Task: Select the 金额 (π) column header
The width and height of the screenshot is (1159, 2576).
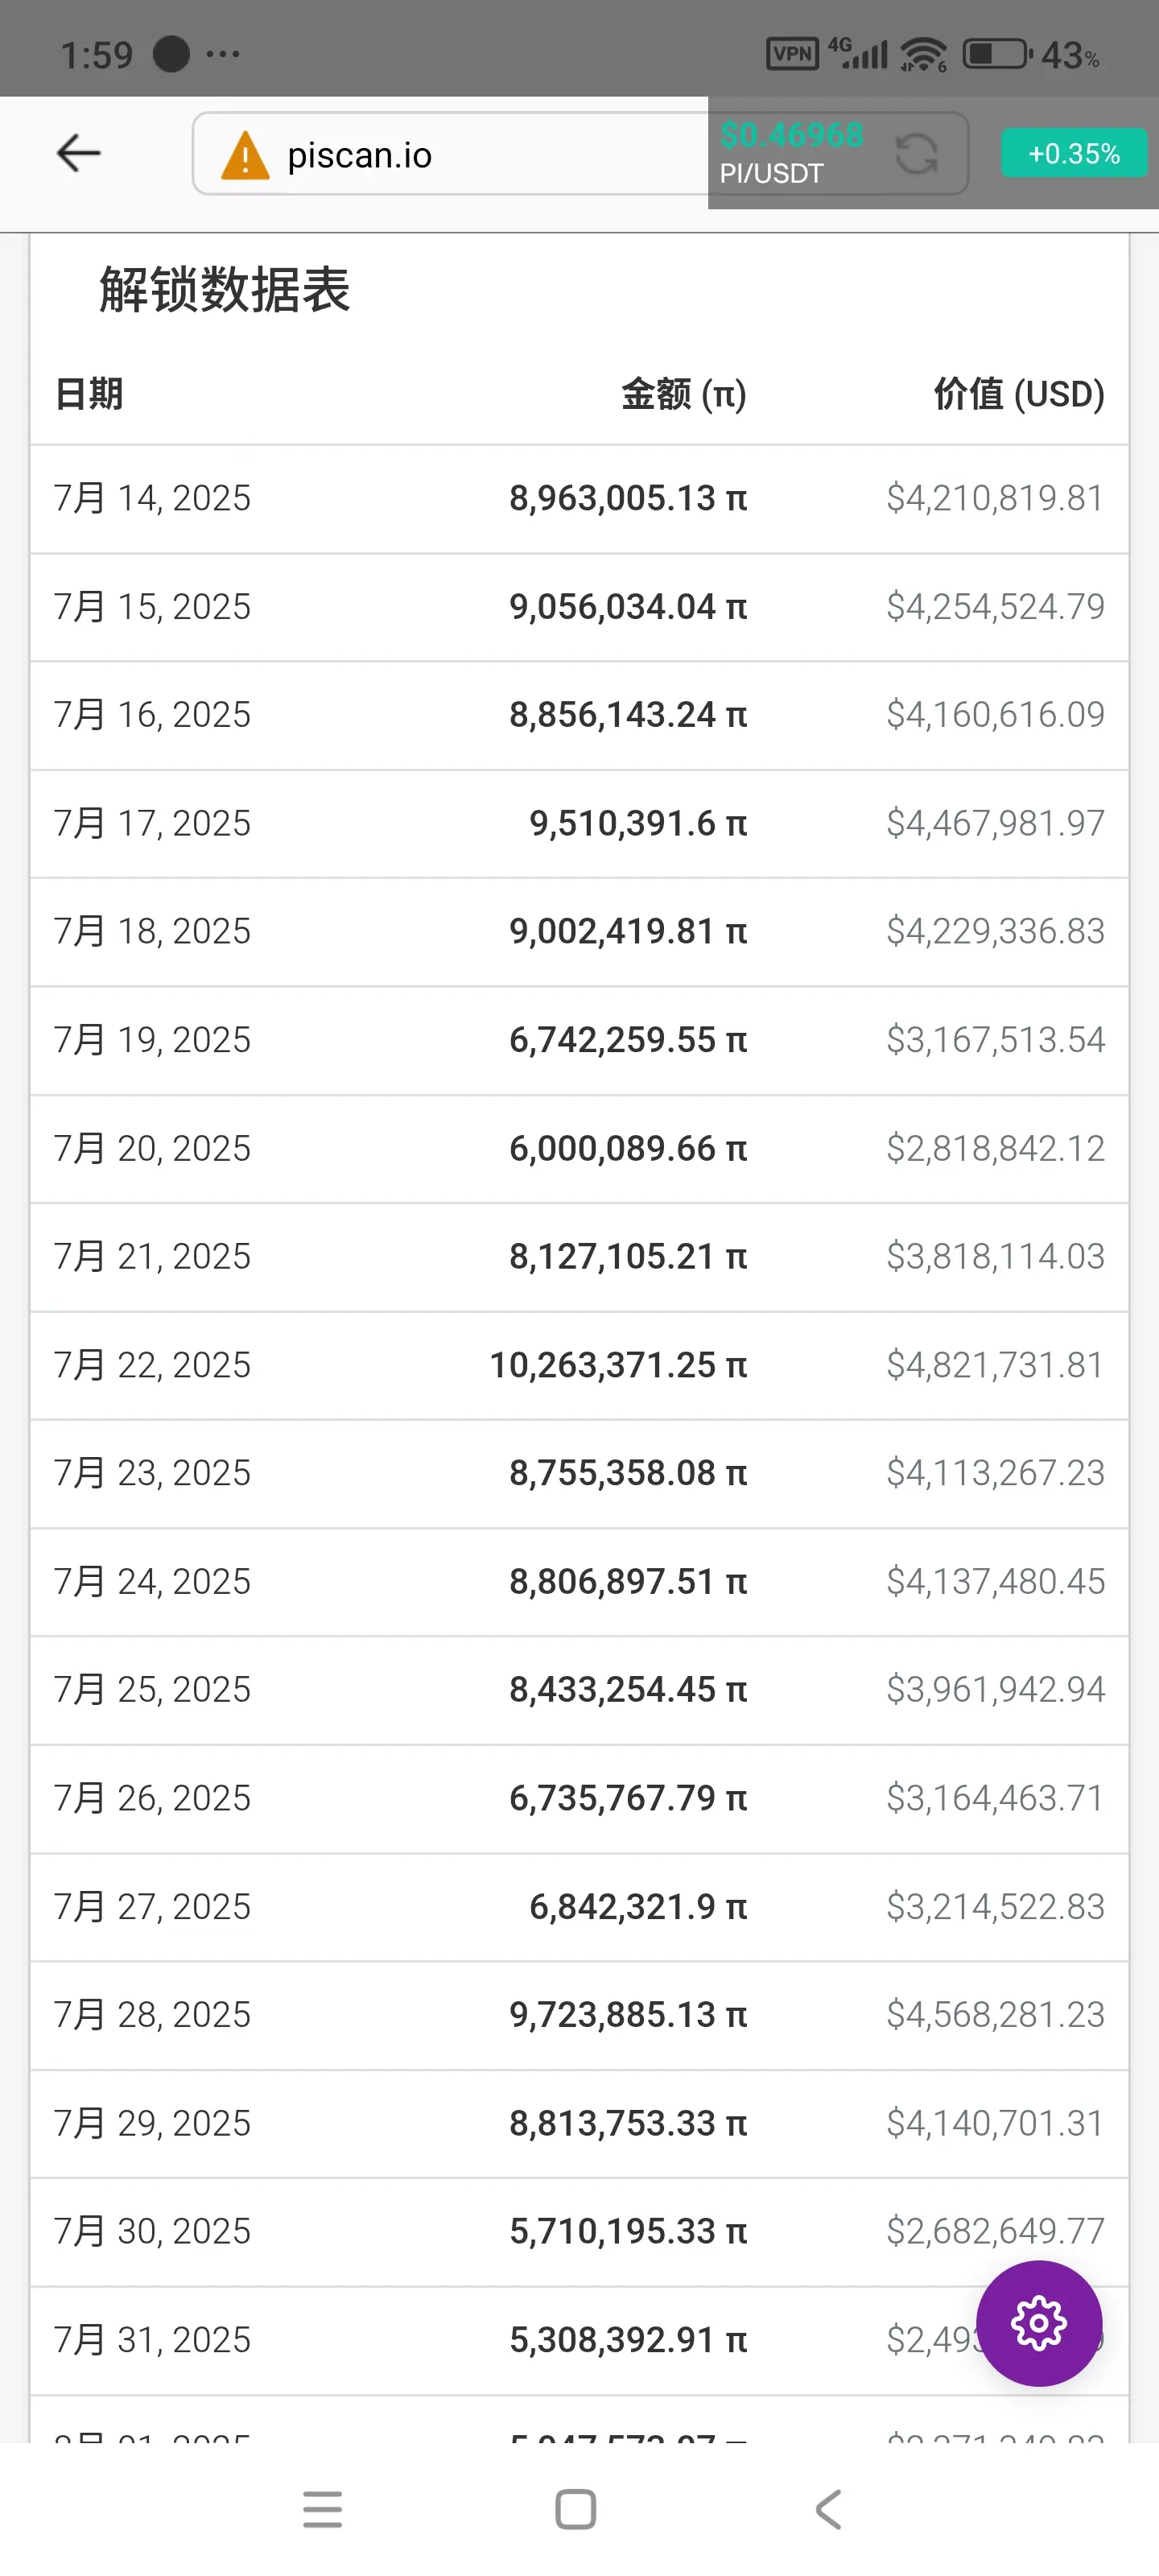Action: point(684,394)
